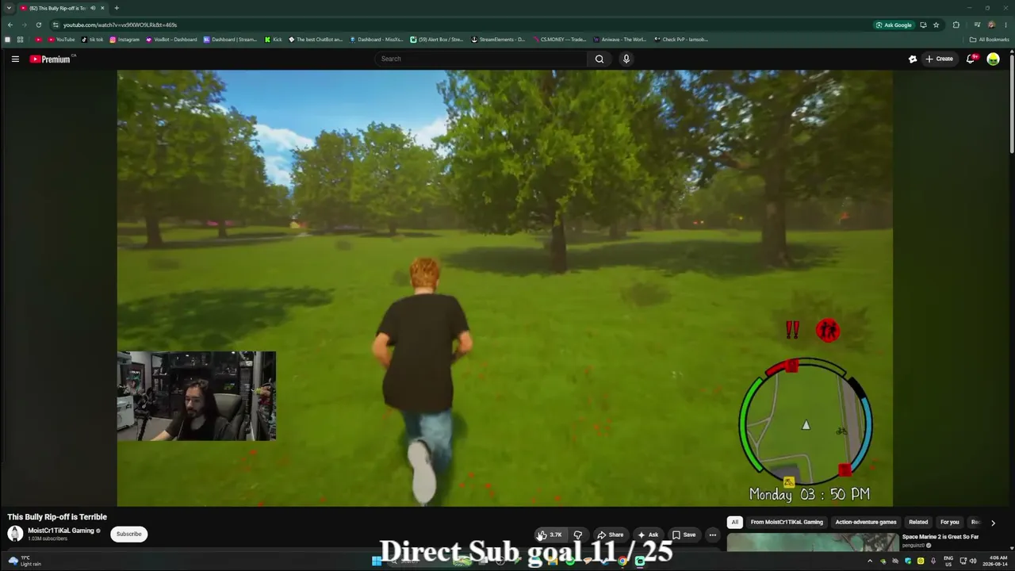Click the install/cast icon in address bar
The height and width of the screenshot is (571, 1015).
(923, 25)
